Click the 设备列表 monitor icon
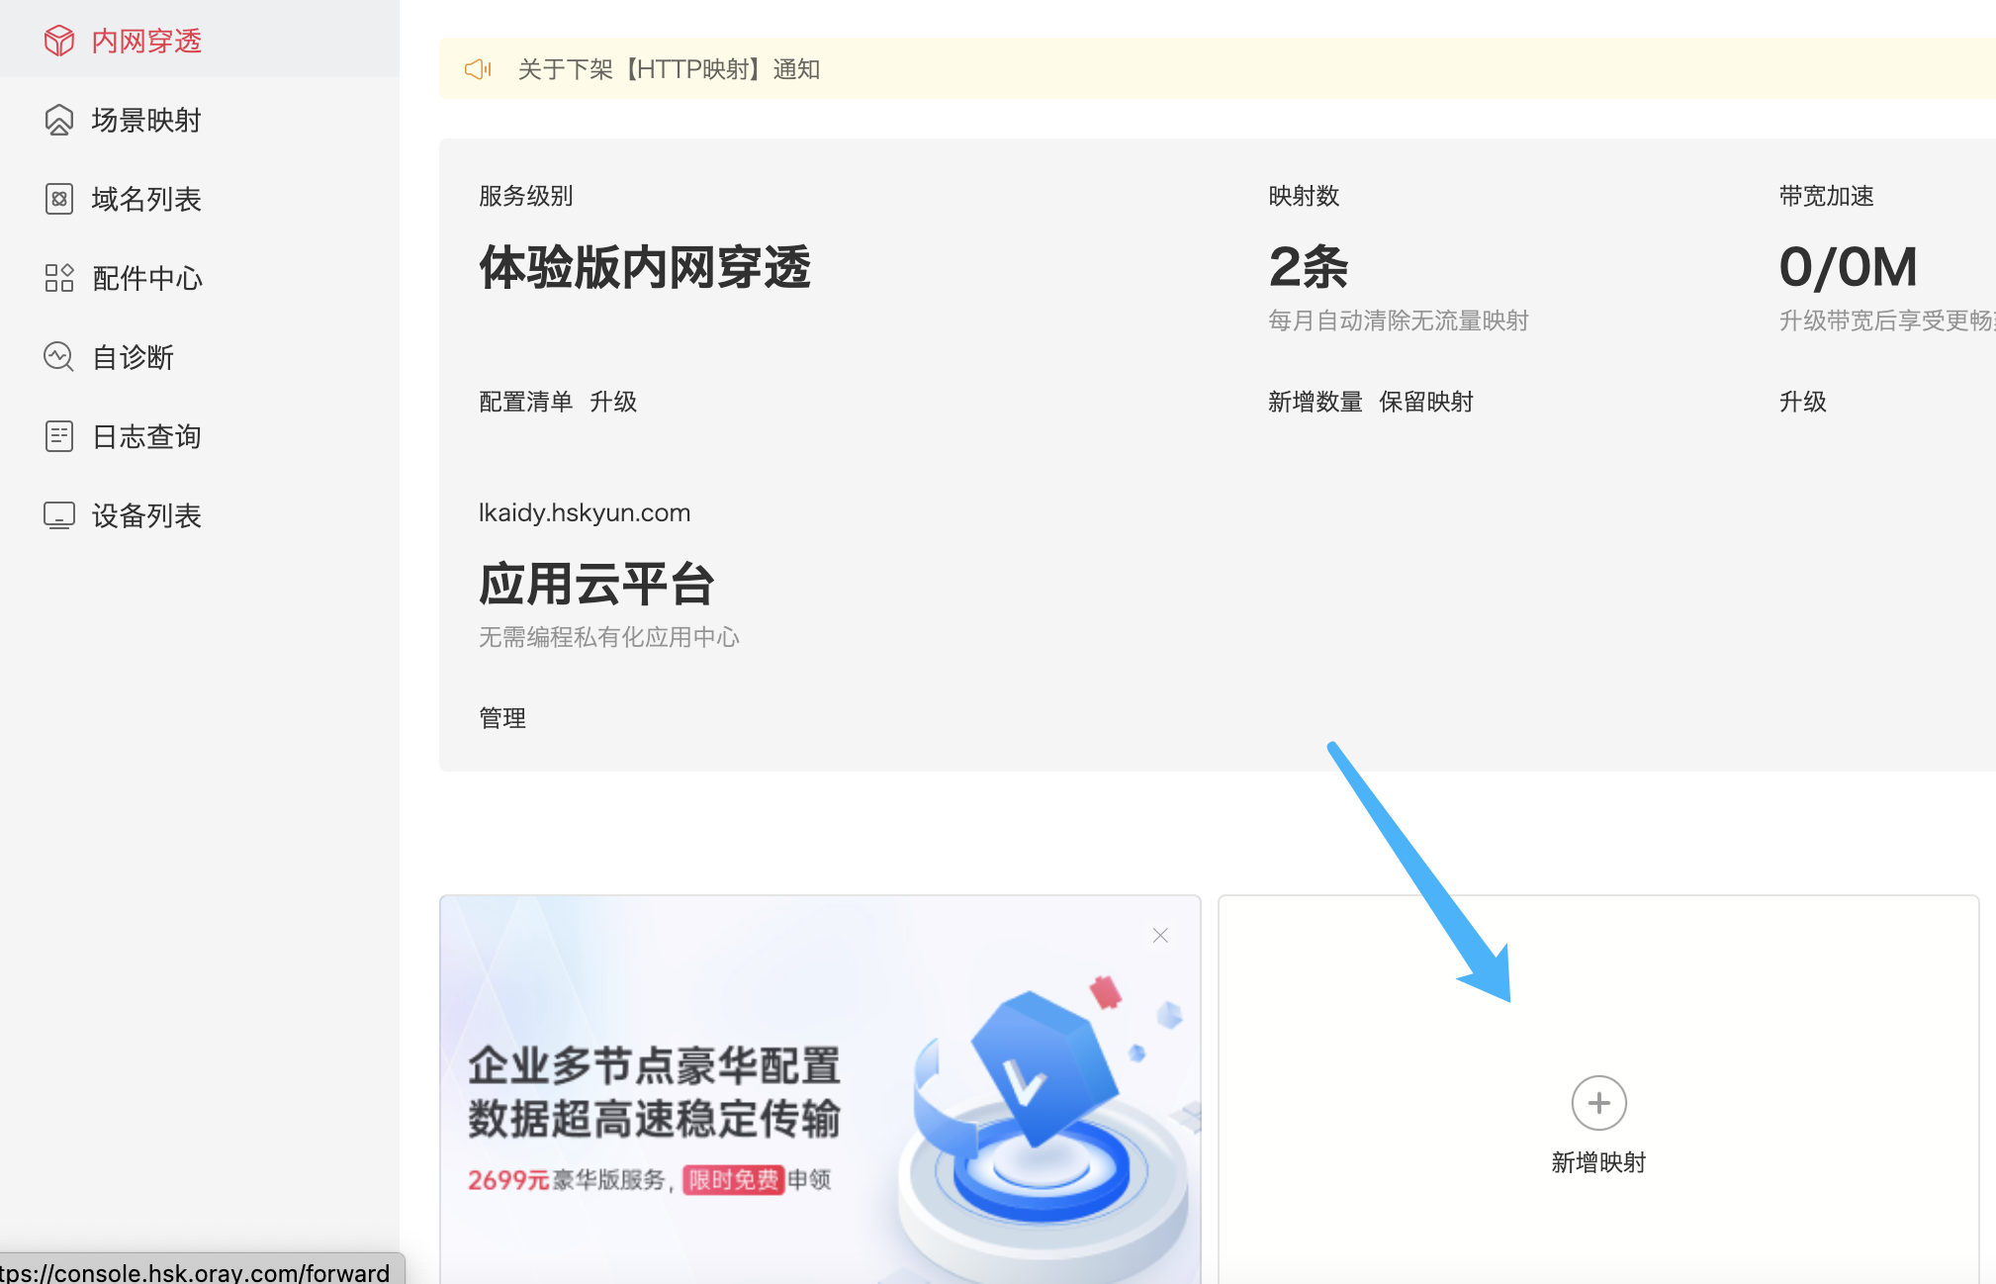The width and height of the screenshot is (1996, 1284). coord(59,515)
